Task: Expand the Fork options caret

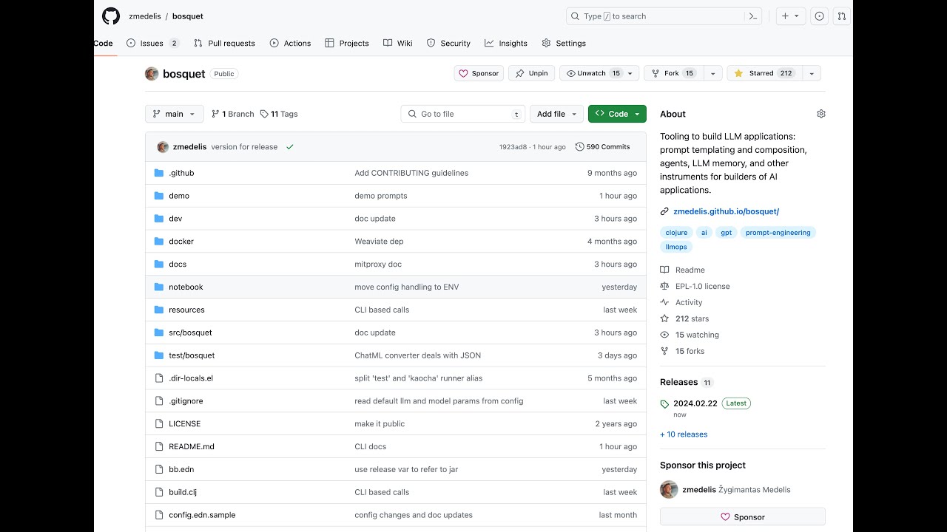Action: click(713, 73)
